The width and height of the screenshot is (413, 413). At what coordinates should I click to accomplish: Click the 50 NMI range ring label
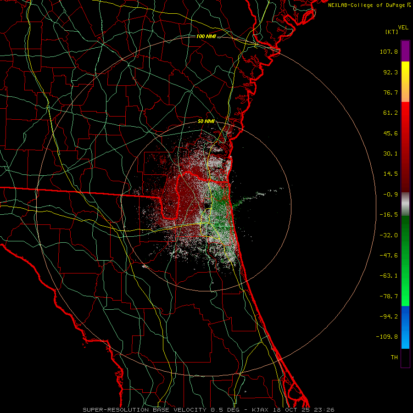click(x=206, y=122)
